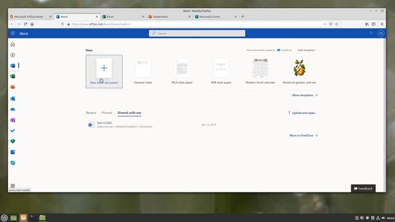Select the Pinned documents tab
The image size is (395, 222).
107,113
